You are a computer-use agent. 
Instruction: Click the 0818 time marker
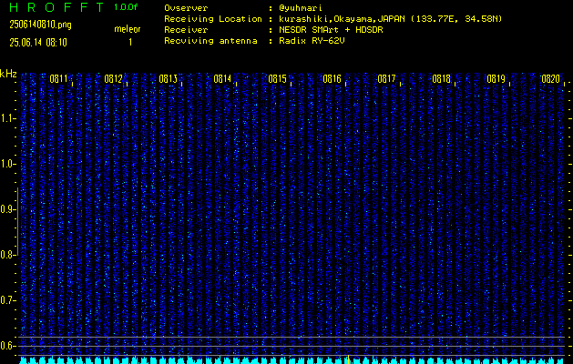(441, 79)
